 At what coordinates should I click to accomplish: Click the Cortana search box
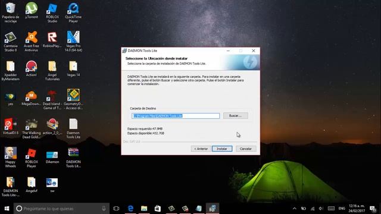point(61,209)
